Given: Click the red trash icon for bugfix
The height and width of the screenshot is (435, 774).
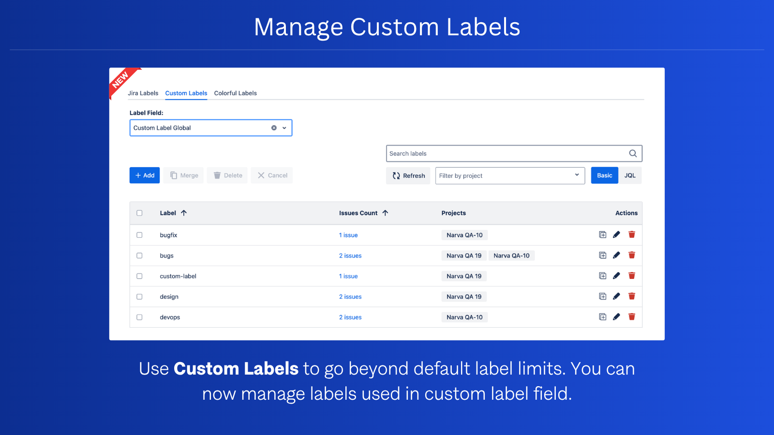Looking at the screenshot, I should click(632, 234).
